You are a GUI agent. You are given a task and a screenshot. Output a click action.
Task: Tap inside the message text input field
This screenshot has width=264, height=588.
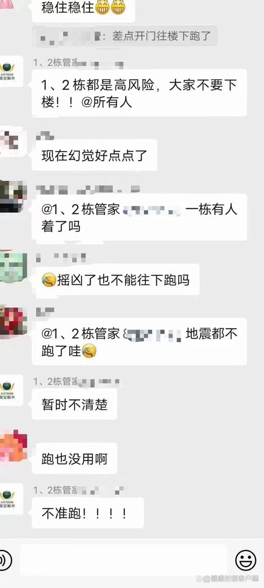124,560
